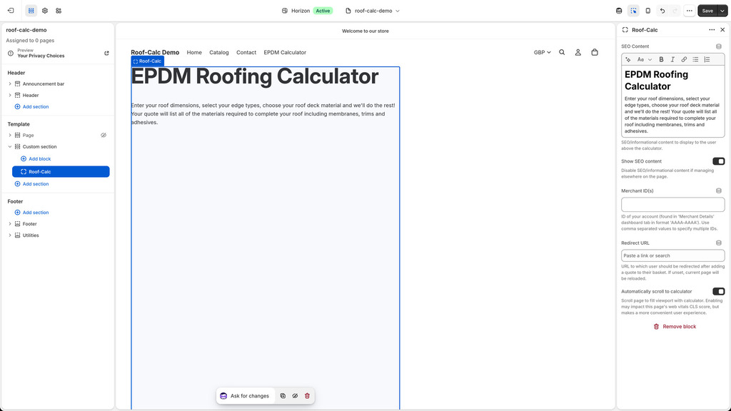Open account icon in store preview

click(x=578, y=52)
